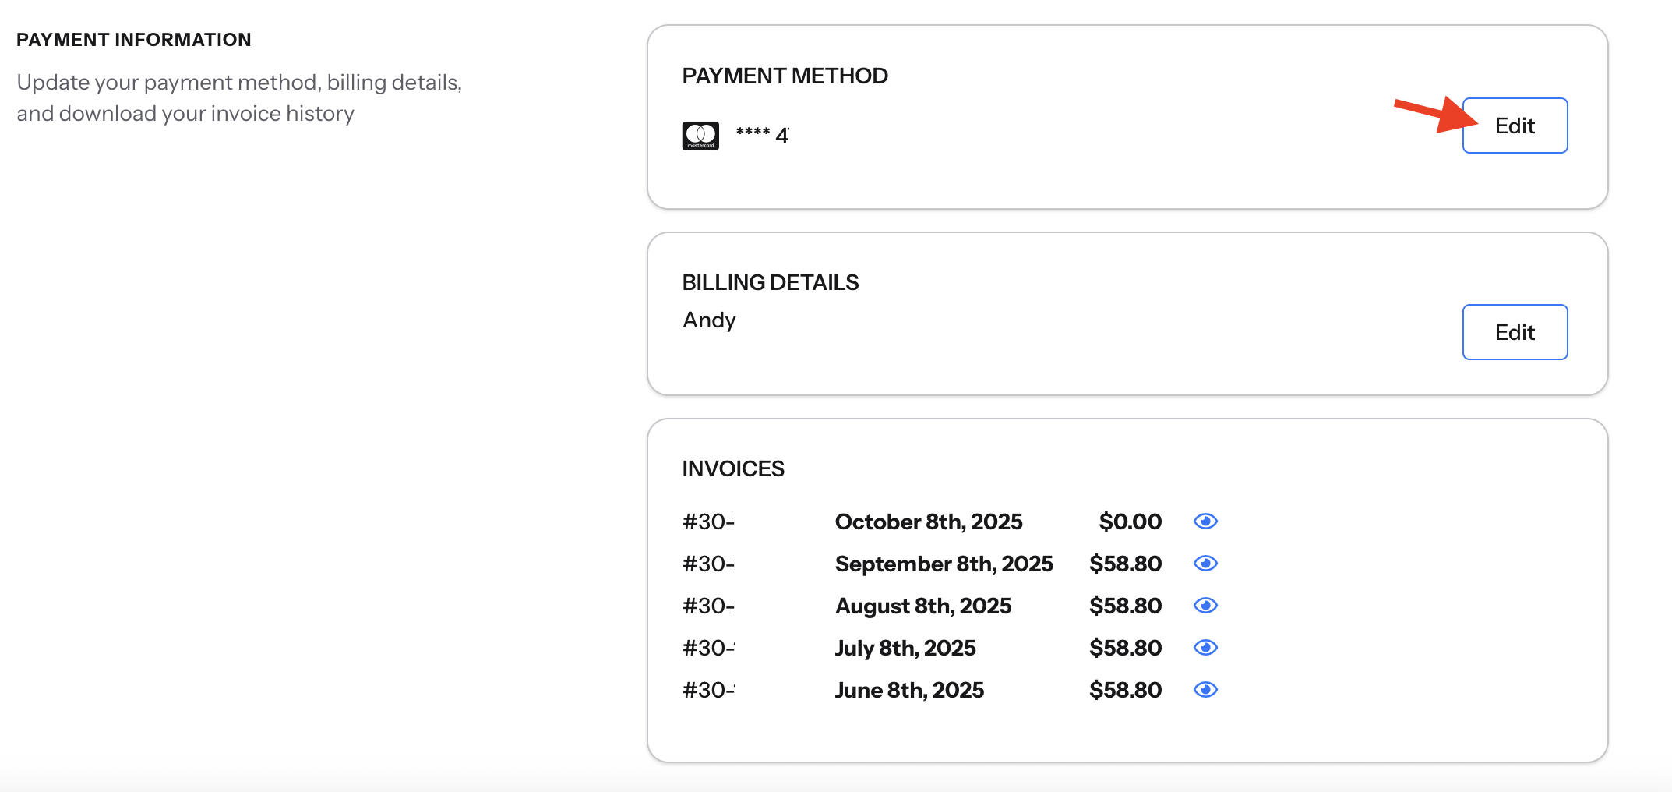Screen dimensions: 1672x792
Task: Preview the June 8th, 2025 invoice
Action: (1205, 690)
